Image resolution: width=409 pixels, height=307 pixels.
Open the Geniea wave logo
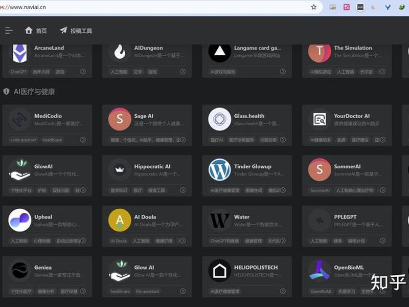click(20, 271)
